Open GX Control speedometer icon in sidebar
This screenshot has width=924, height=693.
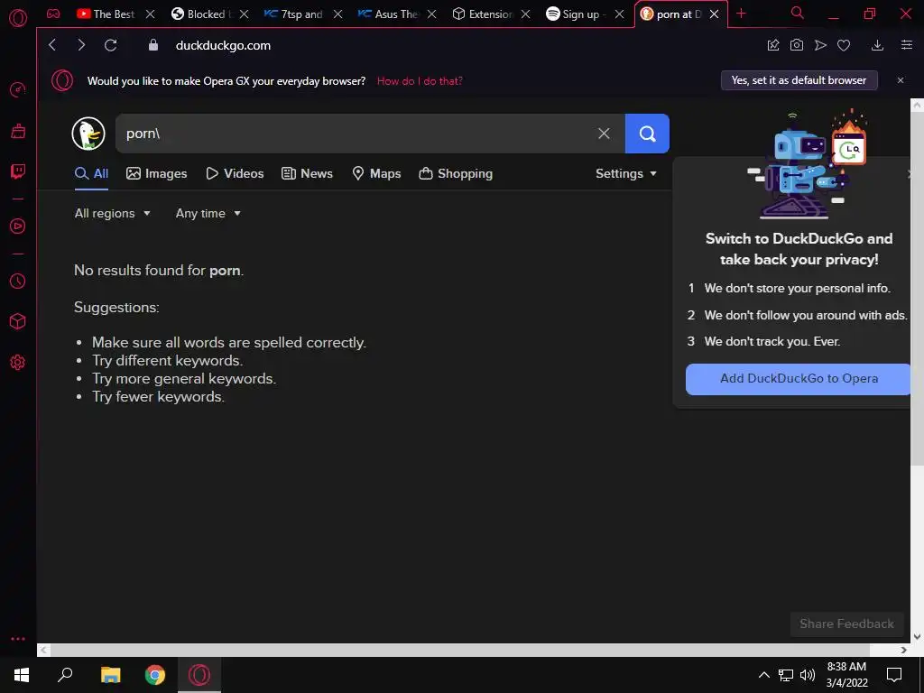pyautogui.click(x=18, y=90)
